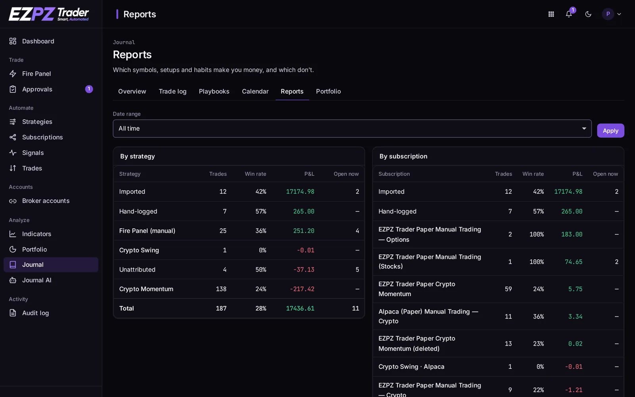Go to Broker accounts page
This screenshot has height=397, width=635.
pyautogui.click(x=51, y=201)
